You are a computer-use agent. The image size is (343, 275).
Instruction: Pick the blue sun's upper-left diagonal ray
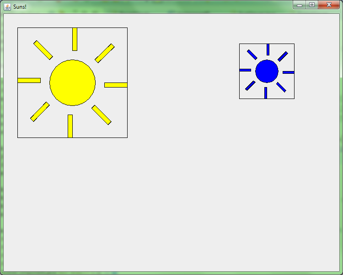pyautogui.click(x=252, y=55)
